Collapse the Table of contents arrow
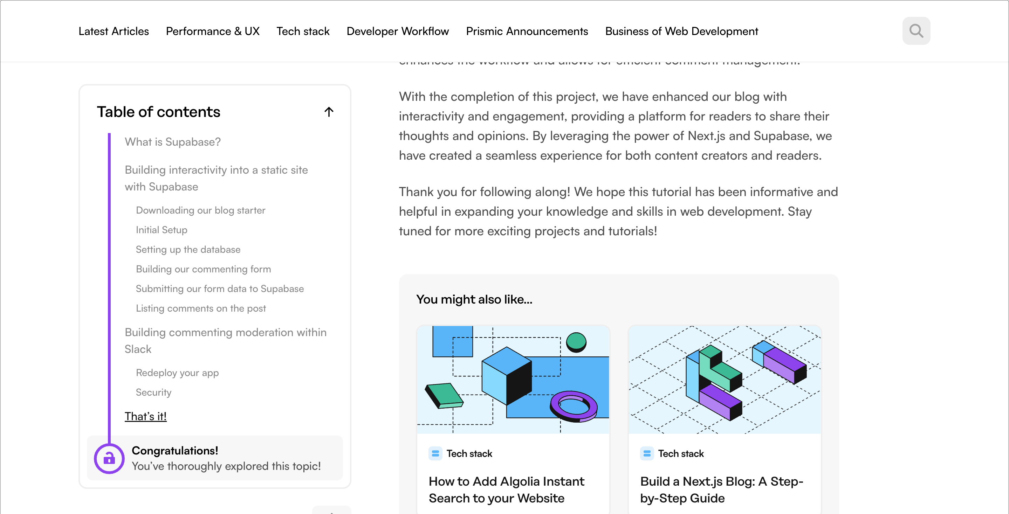This screenshot has width=1009, height=514. coord(329,112)
